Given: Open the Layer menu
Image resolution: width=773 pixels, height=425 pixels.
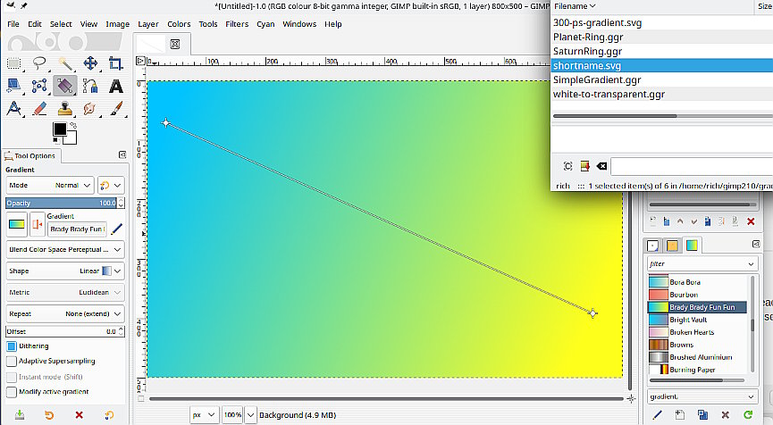Looking at the screenshot, I should click(x=147, y=23).
